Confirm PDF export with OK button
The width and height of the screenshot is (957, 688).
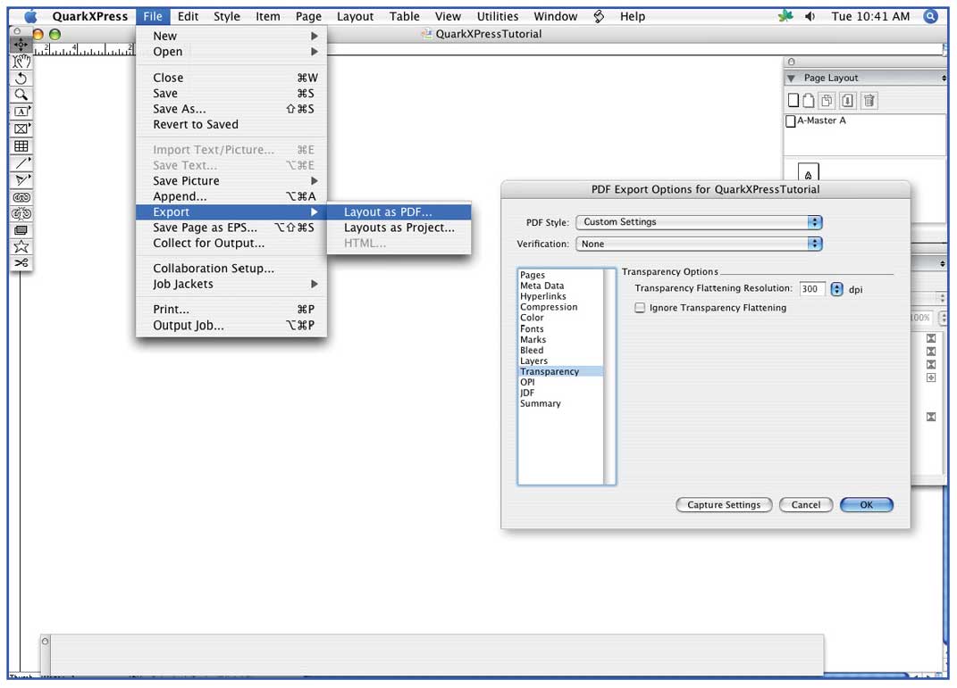866,505
